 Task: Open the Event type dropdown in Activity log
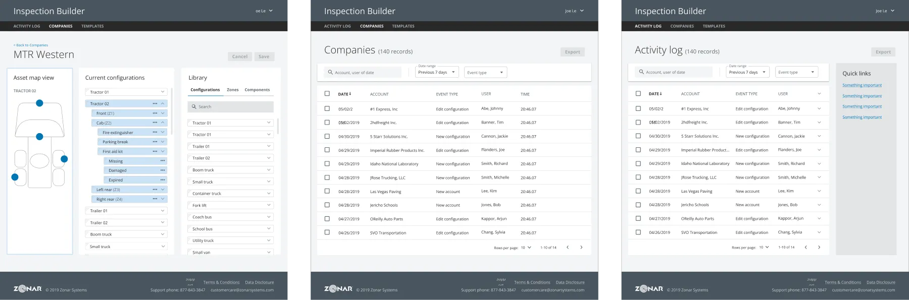point(796,72)
